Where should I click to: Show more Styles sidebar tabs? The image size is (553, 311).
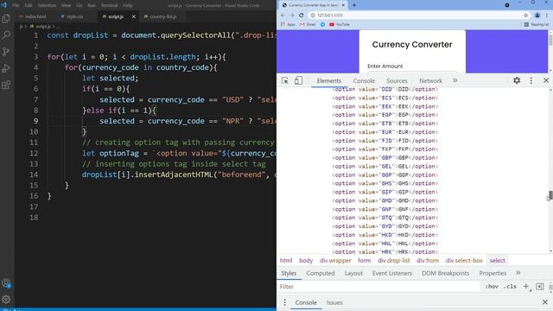[x=518, y=273]
